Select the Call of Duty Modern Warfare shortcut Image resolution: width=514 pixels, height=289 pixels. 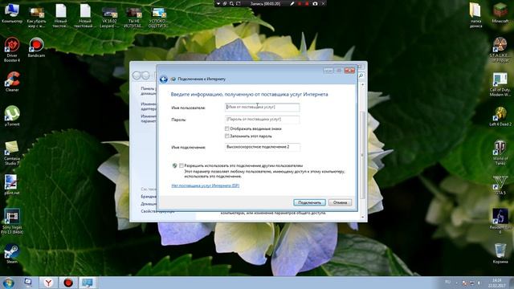pyautogui.click(x=500, y=85)
